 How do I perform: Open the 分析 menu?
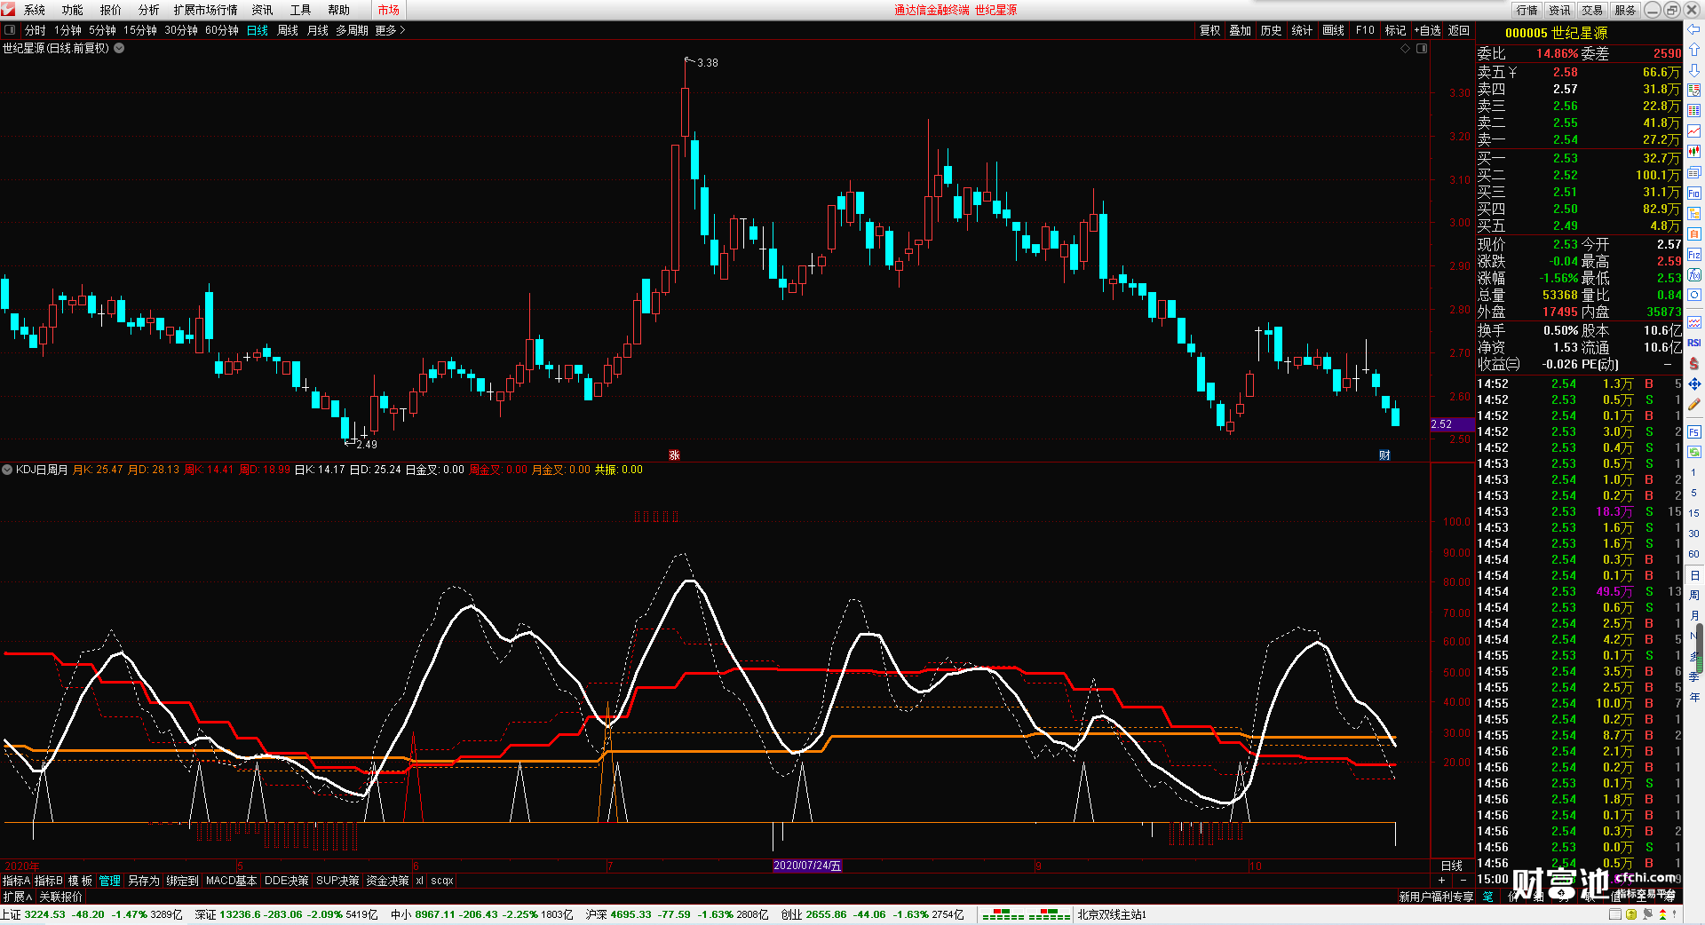tap(148, 10)
